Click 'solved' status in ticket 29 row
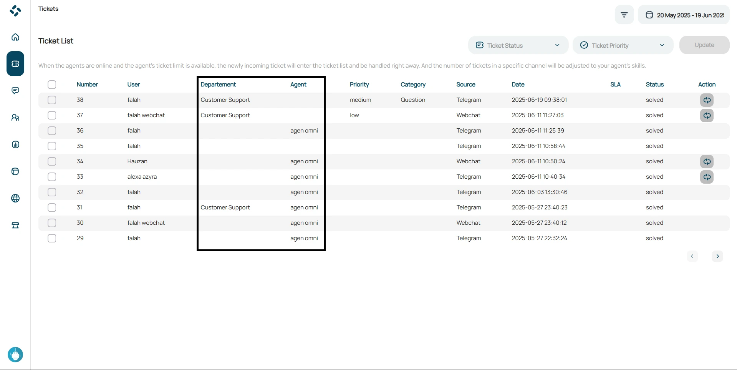737x370 pixels. (654, 238)
